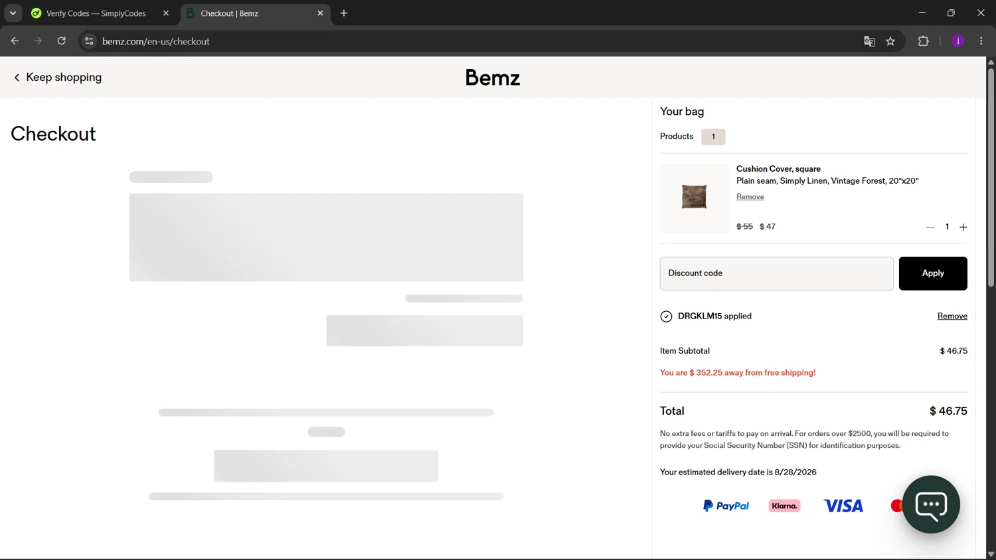Open a new browser tab

(x=344, y=13)
